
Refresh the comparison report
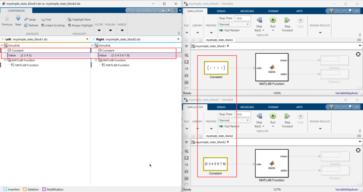31,25
